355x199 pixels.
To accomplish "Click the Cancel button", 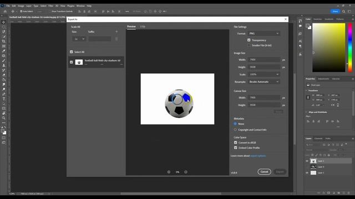I will pos(264,172).
